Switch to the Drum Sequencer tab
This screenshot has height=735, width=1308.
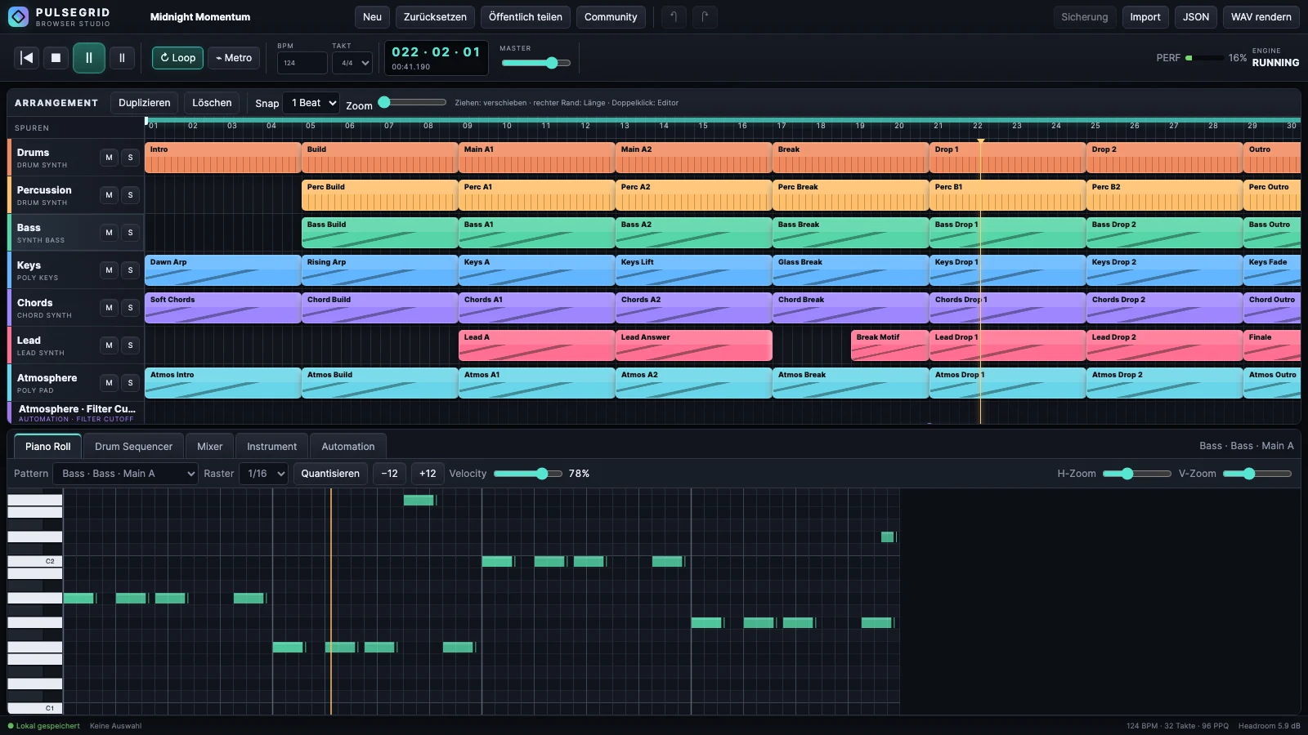[133, 447]
